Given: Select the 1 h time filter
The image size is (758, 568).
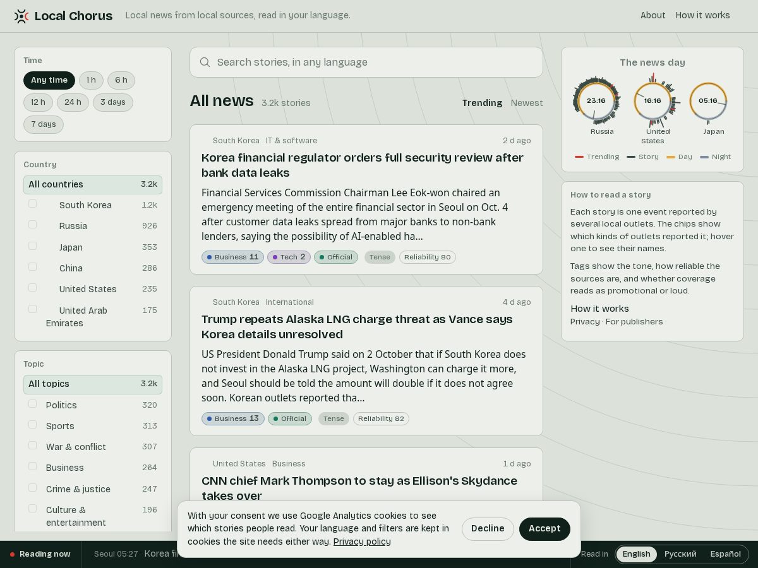Looking at the screenshot, I should tap(91, 80).
